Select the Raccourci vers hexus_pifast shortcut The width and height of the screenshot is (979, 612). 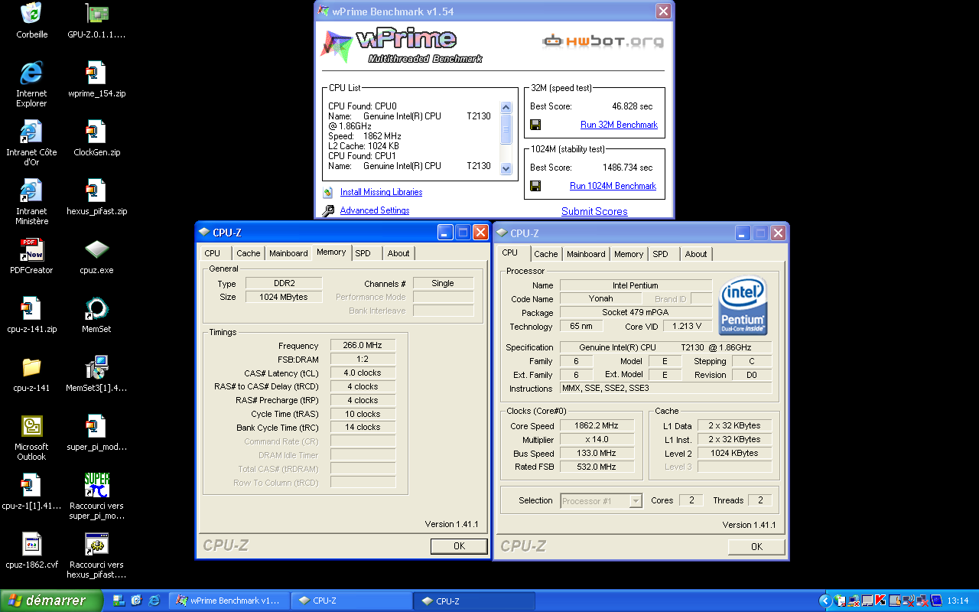96,544
